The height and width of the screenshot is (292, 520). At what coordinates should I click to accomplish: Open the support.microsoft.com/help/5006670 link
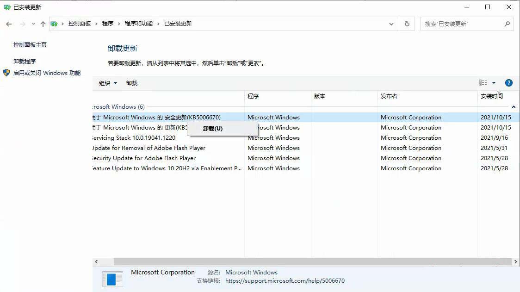(x=285, y=281)
